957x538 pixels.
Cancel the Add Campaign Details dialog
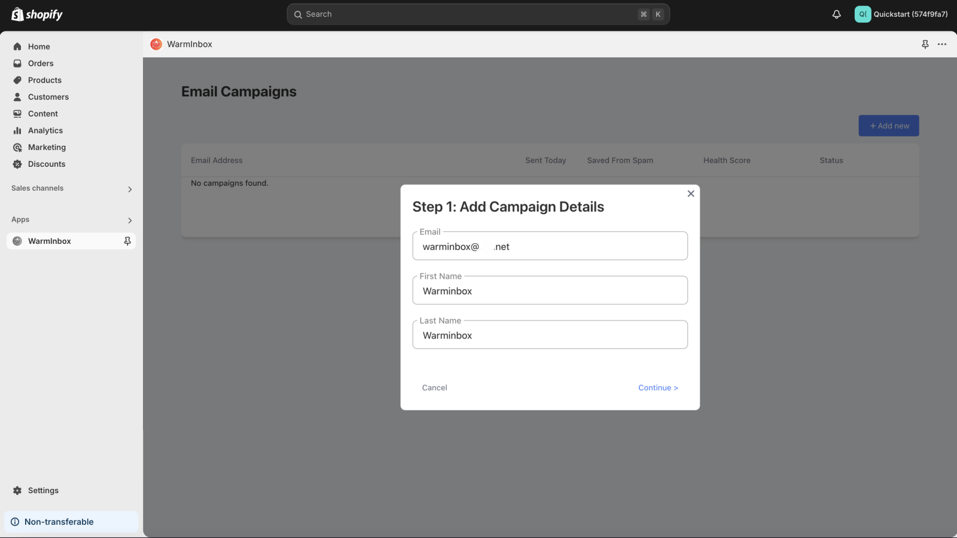pyautogui.click(x=434, y=387)
